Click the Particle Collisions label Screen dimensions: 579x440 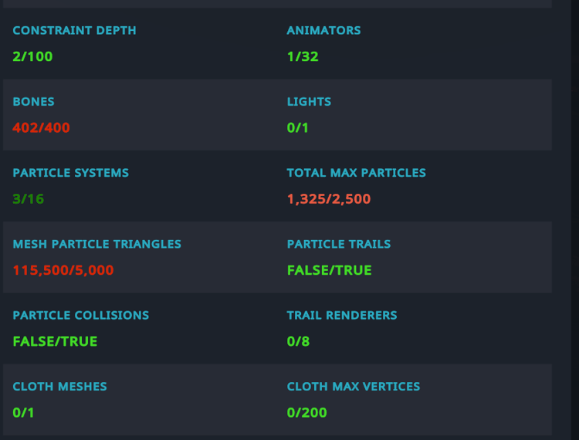80,315
